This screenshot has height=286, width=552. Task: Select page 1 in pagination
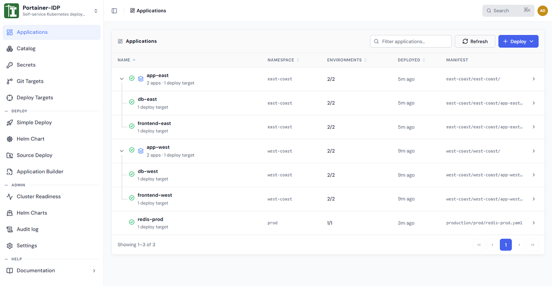[x=506, y=245]
